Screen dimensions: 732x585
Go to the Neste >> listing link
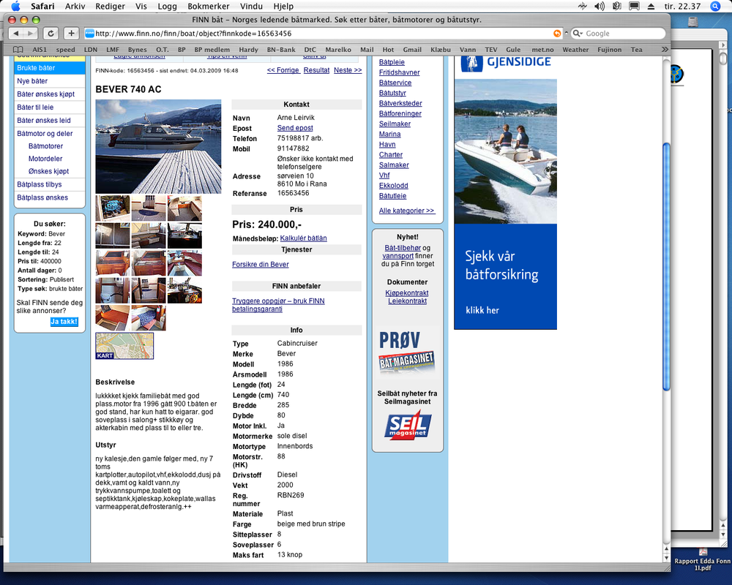click(348, 70)
